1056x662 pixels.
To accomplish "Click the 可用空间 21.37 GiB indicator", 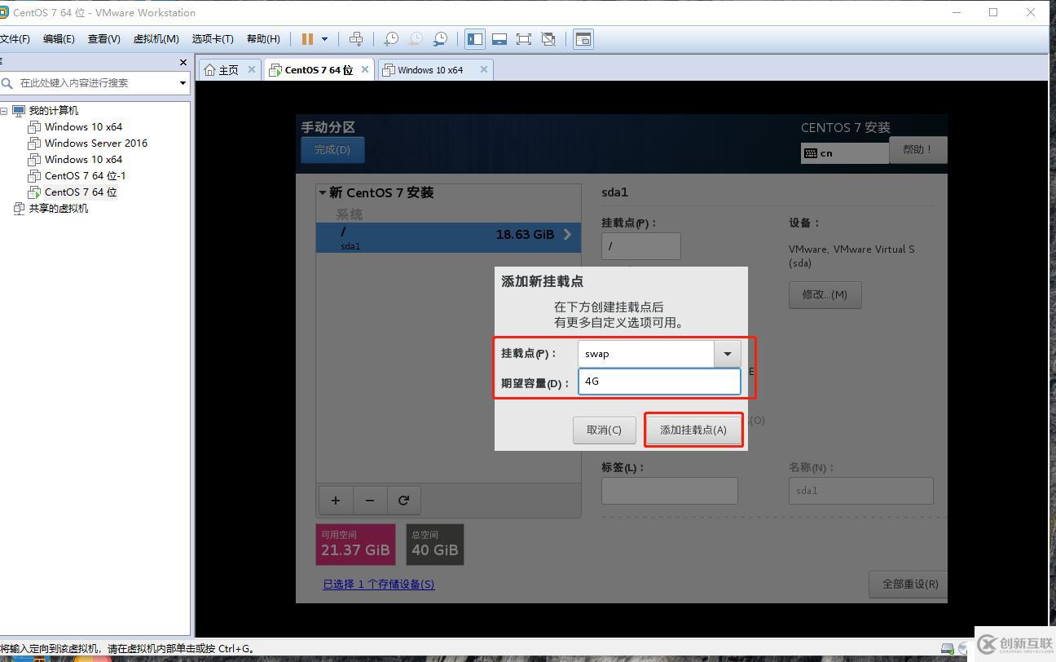I will (x=355, y=545).
